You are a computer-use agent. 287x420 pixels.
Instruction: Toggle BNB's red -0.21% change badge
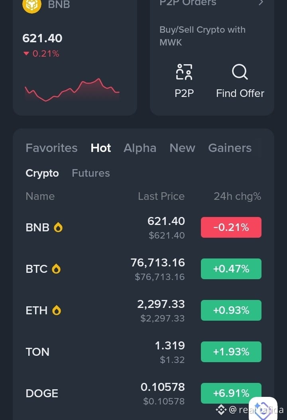(x=231, y=227)
